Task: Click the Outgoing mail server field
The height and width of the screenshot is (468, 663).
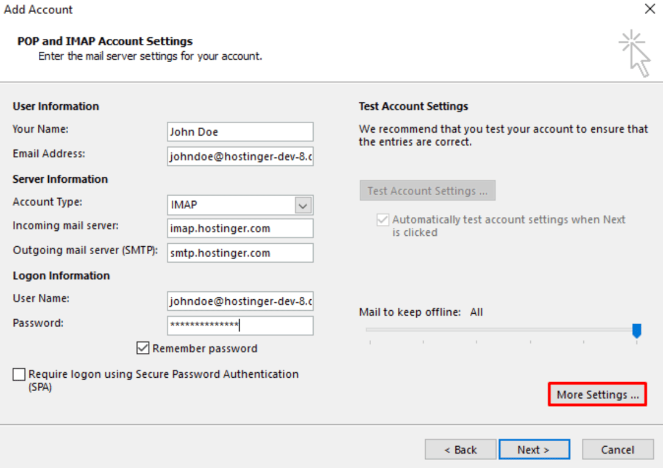Action: pyautogui.click(x=239, y=253)
